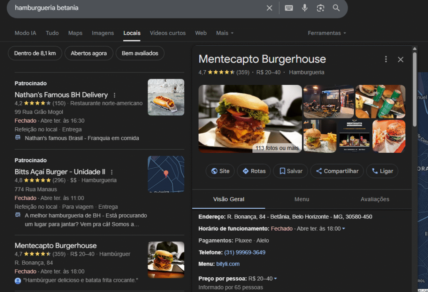Expand opening hours next to "Abre ter. às 18:00"
Screen dimensions: 428x292
tap(344, 229)
